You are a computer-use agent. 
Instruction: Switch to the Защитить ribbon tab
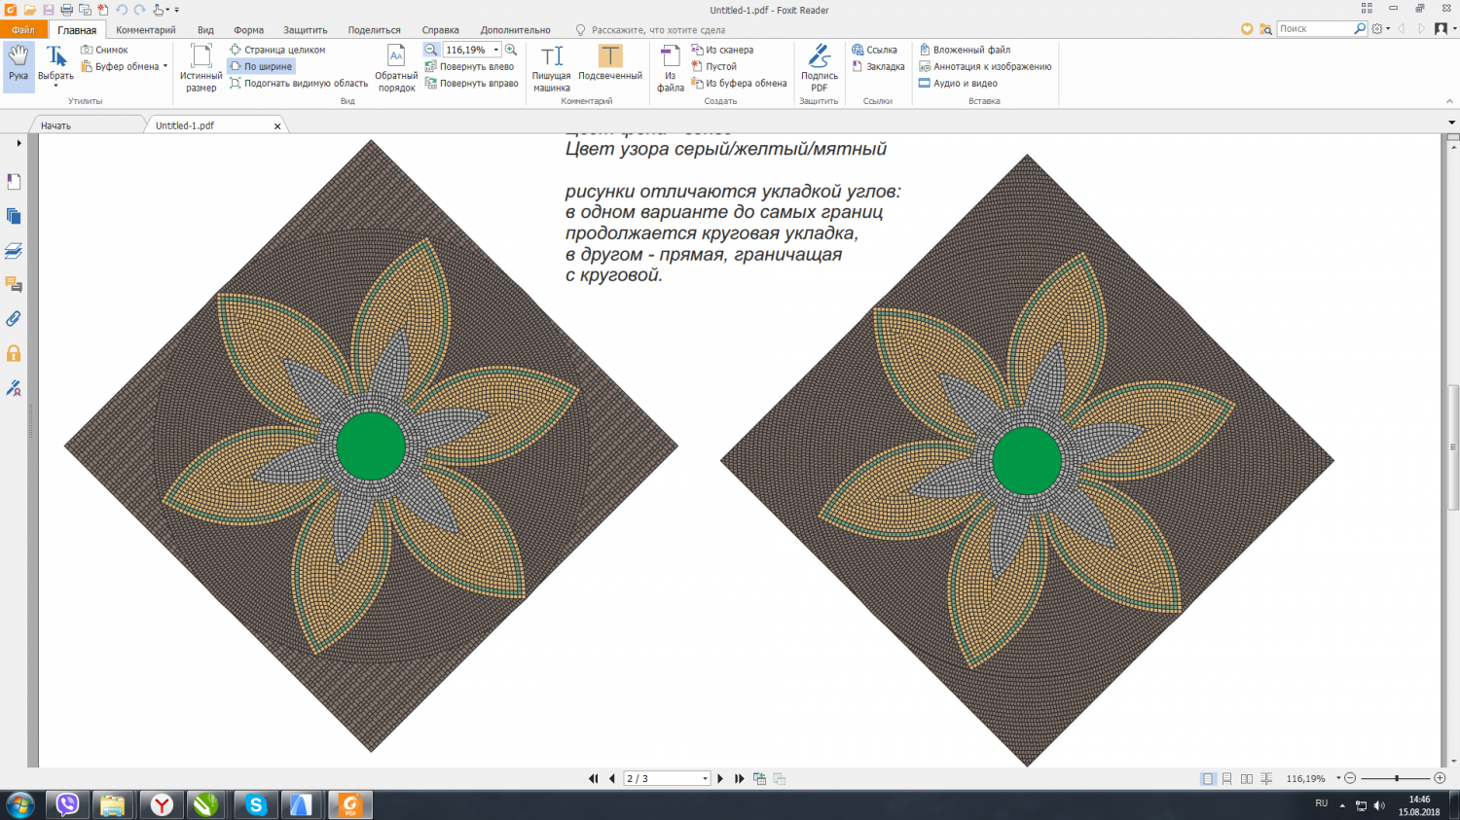306,30
